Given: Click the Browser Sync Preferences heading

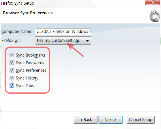Looking at the screenshot, I should [x=28, y=13].
